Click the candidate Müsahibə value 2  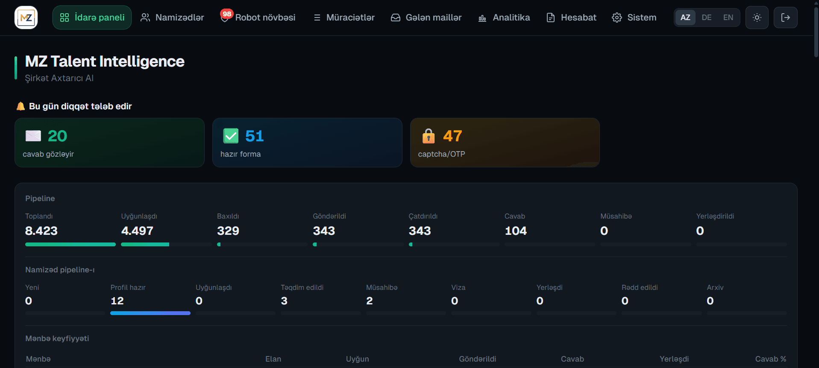coord(370,301)
